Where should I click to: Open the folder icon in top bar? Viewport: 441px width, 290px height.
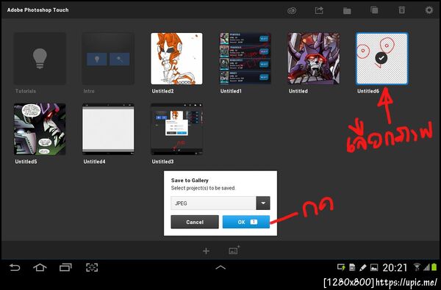click(347, 11)
